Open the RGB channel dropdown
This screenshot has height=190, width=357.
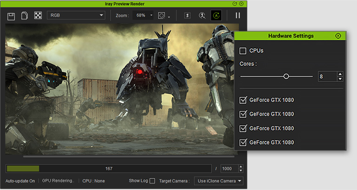point(76,15)
